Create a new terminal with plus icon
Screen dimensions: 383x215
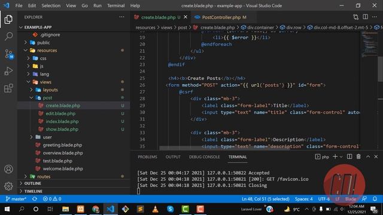pyautogui.click(x=335, y=156)
